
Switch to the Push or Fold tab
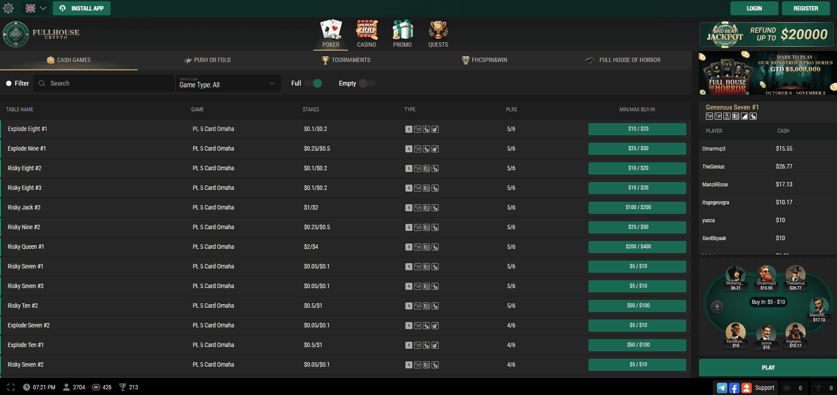(208, 60)
